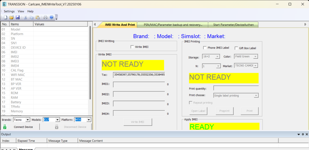Click the Cut scissors toolbar icon
Image resolution: width=309 pixels, height=150 pixels.
pos(25,17)
